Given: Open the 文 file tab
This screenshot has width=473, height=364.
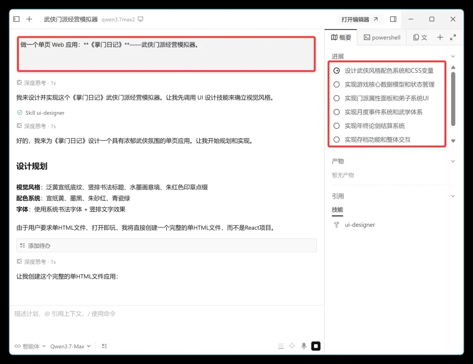Looking at the screenshot, I should (x=420, y=37).
